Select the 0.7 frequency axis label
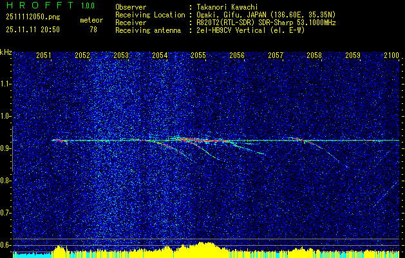 [6, 213]
